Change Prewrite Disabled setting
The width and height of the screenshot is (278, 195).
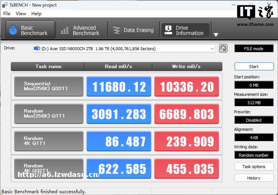(254, 120)
